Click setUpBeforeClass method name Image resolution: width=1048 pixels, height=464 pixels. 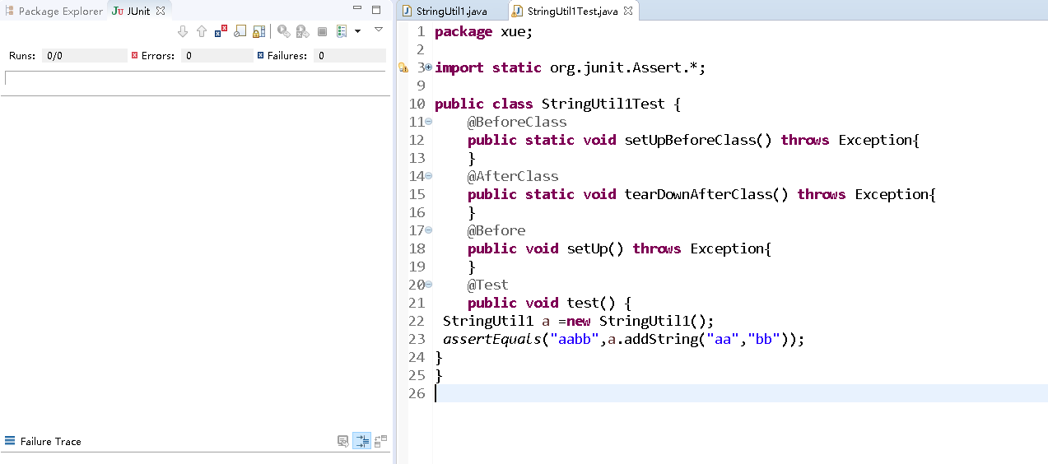point(690,140)
